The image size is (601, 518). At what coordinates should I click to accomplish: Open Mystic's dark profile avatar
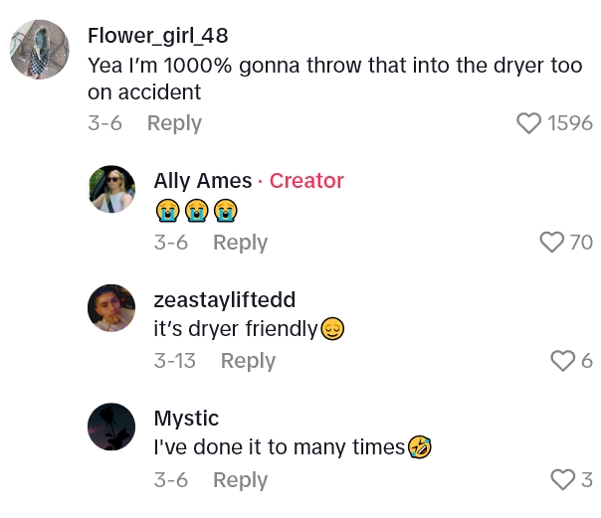[111, 427]
